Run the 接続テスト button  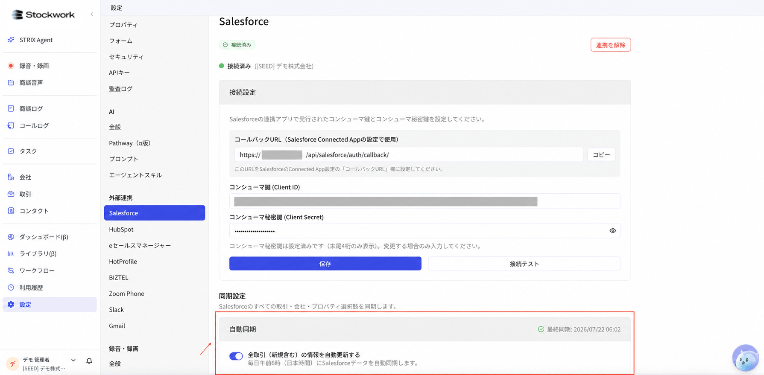524,264
